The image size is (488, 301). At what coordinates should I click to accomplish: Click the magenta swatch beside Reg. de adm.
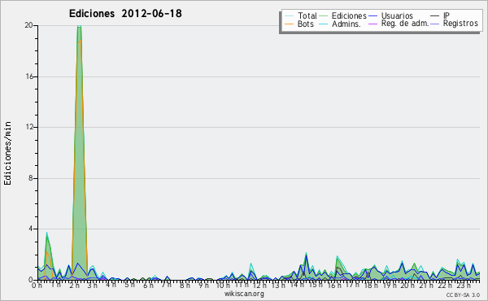[373, 24]
